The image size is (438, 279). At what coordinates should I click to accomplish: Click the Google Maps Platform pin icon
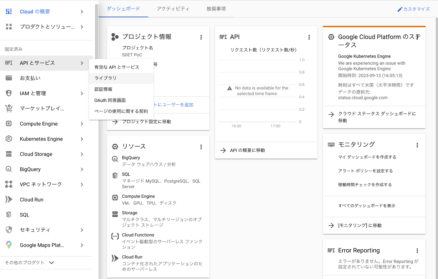9,245
